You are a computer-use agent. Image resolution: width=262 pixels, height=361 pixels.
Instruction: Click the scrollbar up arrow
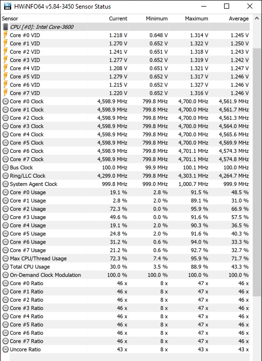click(257, 19)
